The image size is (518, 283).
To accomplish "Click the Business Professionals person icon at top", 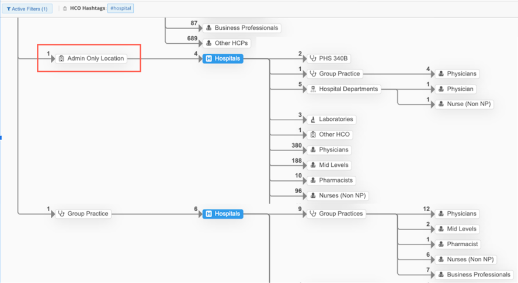I will tap(208, 28).
